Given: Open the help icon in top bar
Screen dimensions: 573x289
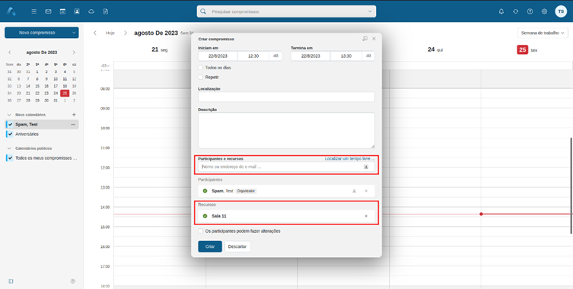Looking at the screenshot, I should pyautogui.click(x=530, y=11).
